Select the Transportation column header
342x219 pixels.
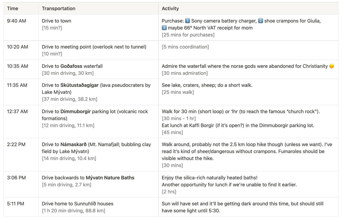click(58, 9)
